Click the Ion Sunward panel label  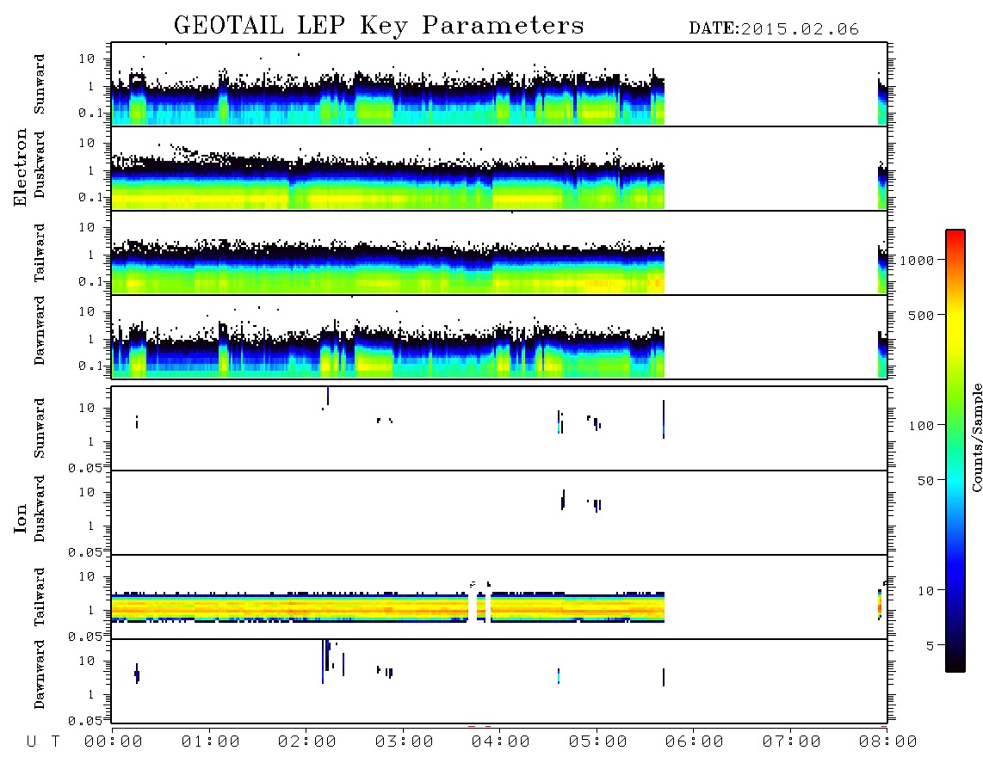pyautogui.click(x=40, y=428)
